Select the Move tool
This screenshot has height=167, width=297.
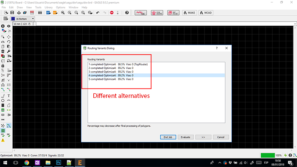point(9,37)
